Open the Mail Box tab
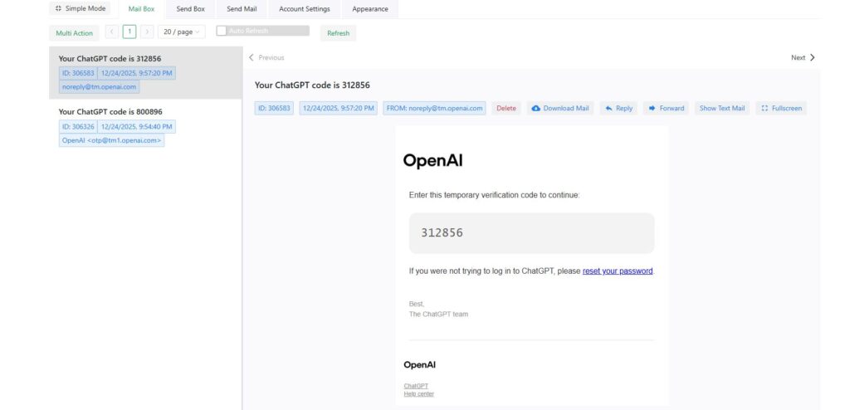Image resolution: width=850 pixels, height=410 pixels. (141, 9)
